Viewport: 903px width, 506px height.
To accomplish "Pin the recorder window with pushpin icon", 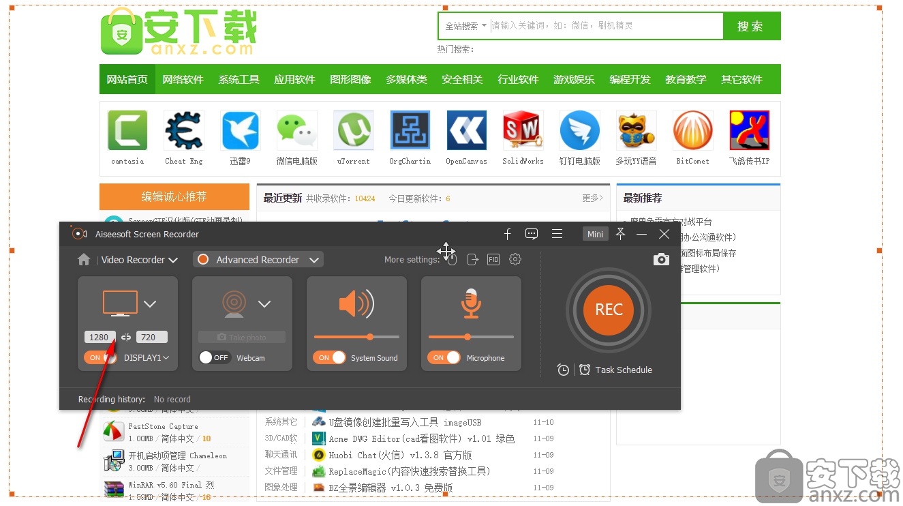I will [620, 234].
